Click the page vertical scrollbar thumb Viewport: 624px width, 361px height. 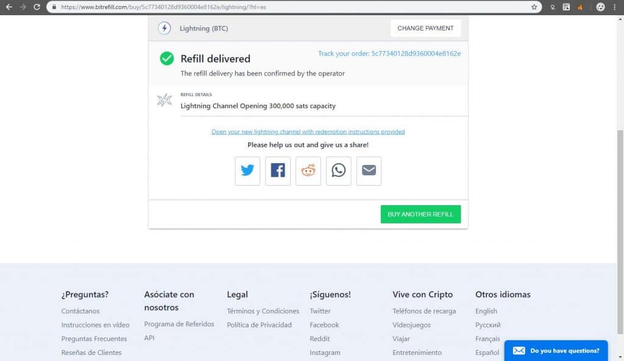click(620, 232)
